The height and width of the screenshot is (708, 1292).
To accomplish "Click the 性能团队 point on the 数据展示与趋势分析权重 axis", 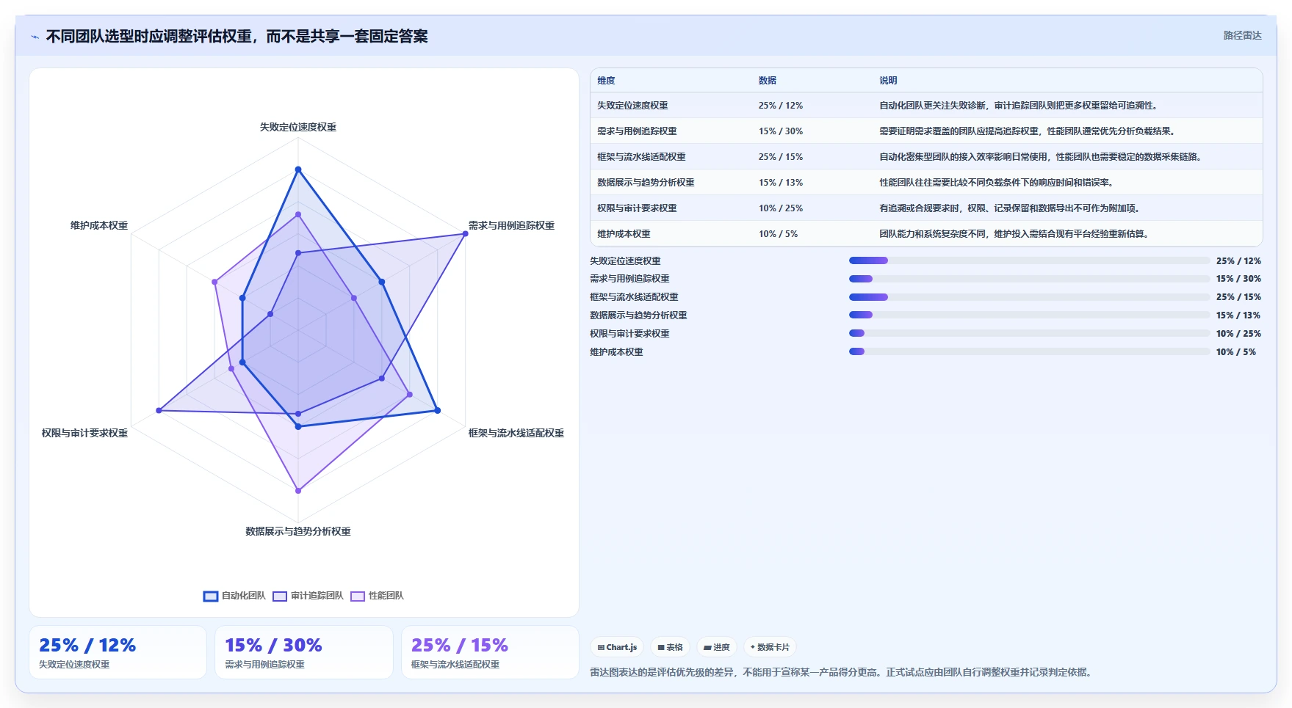I will (x=298, y=490).
